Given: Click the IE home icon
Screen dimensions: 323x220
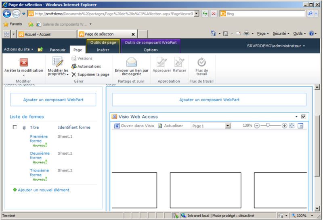Looking at the screenshot, I should 214,34.
